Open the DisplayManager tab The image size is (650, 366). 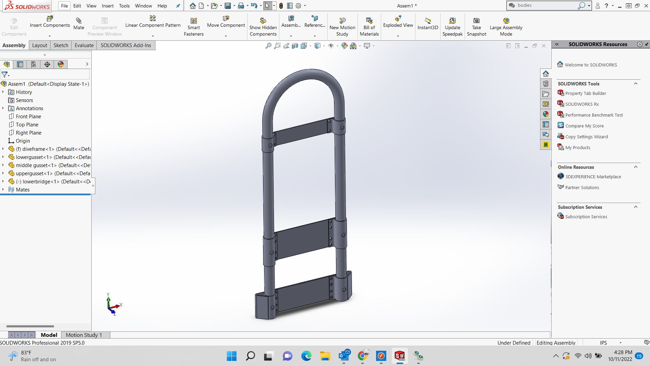pos(61,64)
